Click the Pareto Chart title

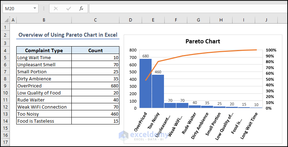click(x=203, y=42)
